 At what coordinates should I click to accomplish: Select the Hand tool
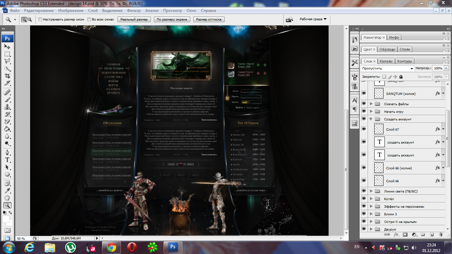pyautogui.click(x=7, y=198)
